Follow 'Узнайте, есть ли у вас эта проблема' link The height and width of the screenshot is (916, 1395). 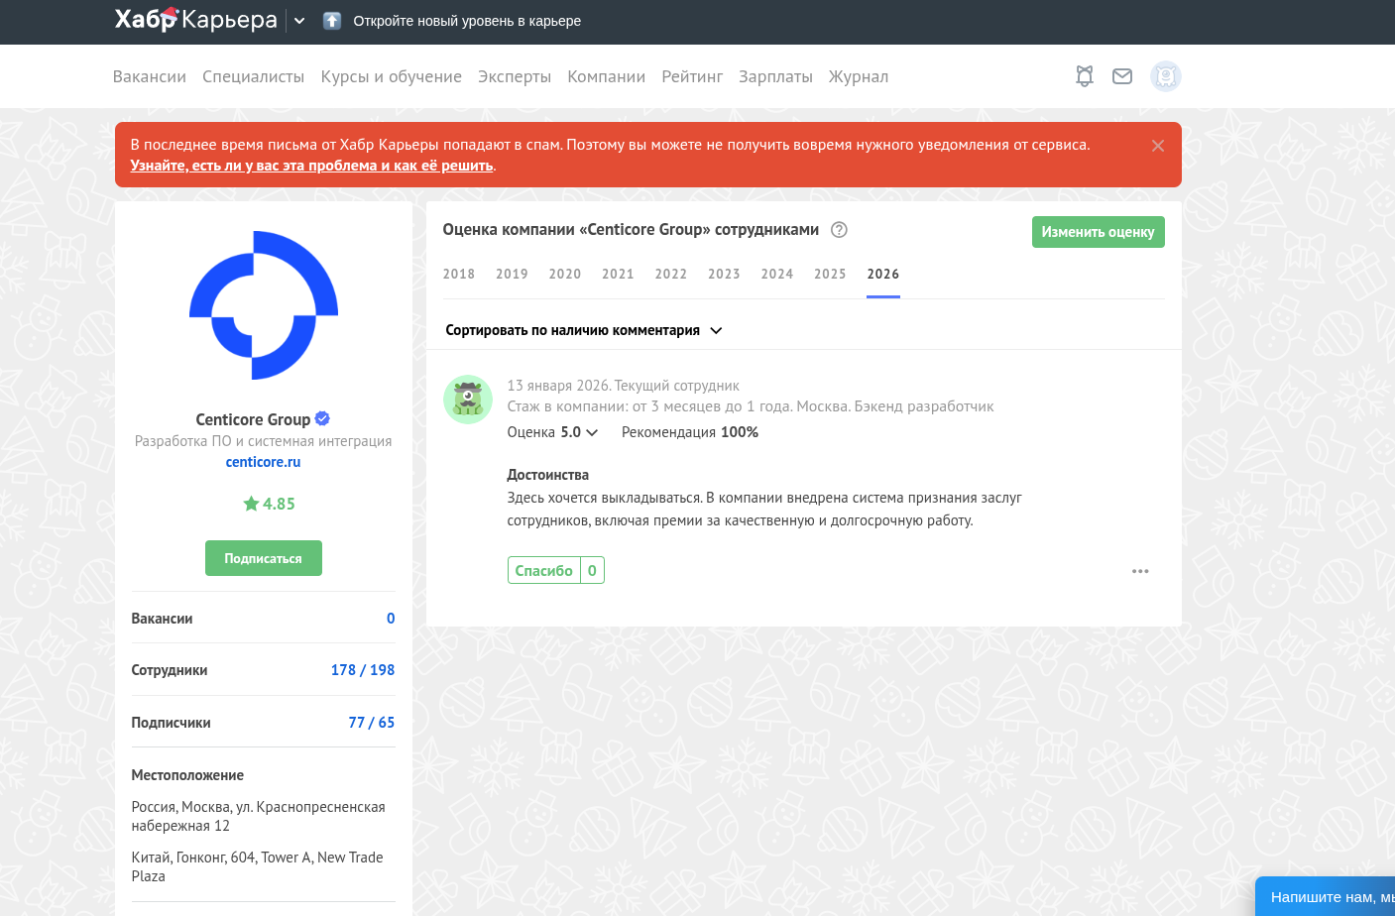(312, 166)
